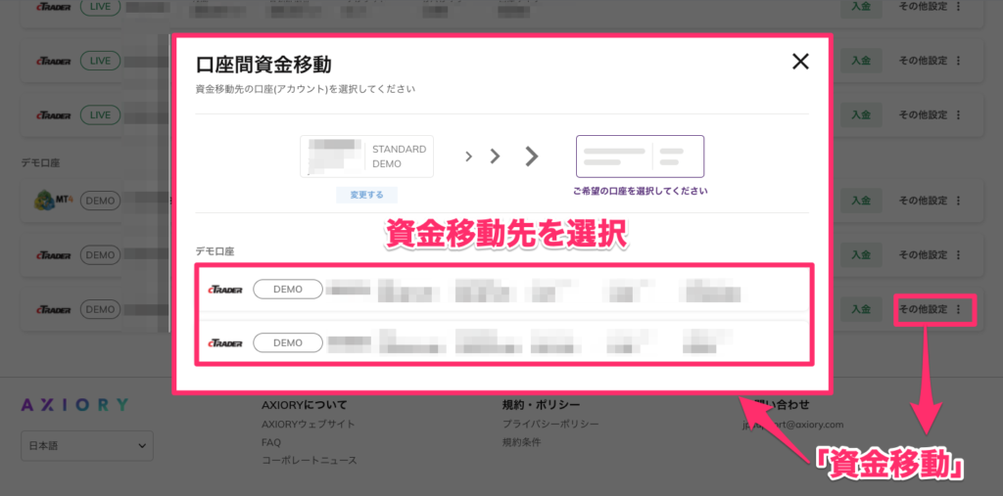Click the 変更する button under the source account
Image resolution: width=1003 pixels, height=496 pixels.
(367, 195)
